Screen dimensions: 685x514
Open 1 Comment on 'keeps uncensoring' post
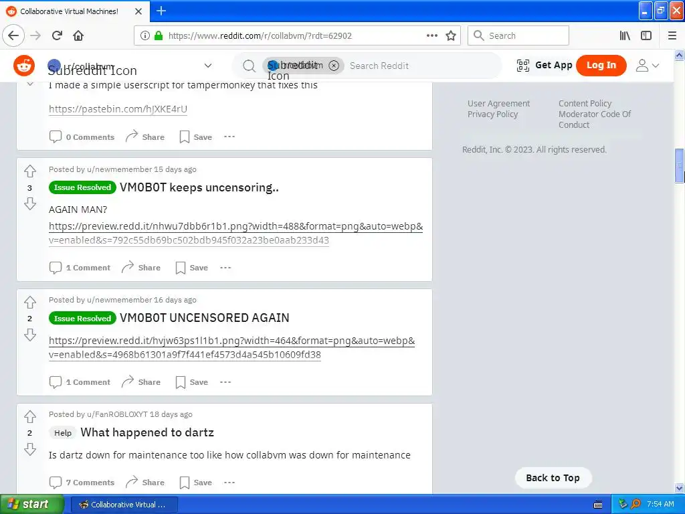(x=80, y=268)
